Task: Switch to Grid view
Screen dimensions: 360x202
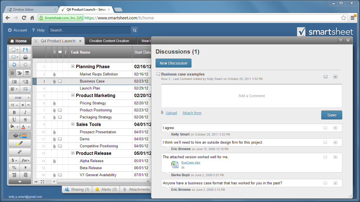Action: pos(12,73)
